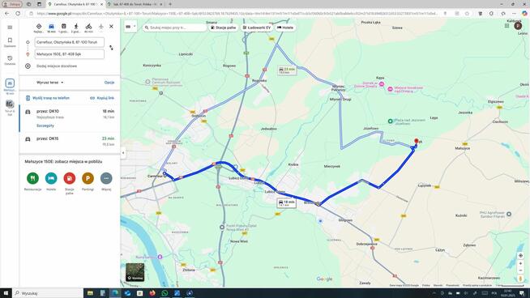This screenshot has width=530, height=298.
Task: Click the 'Plaża nad Jeziorem Józefowo' map marker
Action: coord(390,121)
